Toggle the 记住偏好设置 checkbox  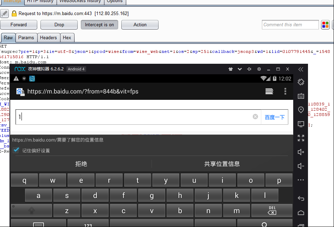click(x=16, y=150)
